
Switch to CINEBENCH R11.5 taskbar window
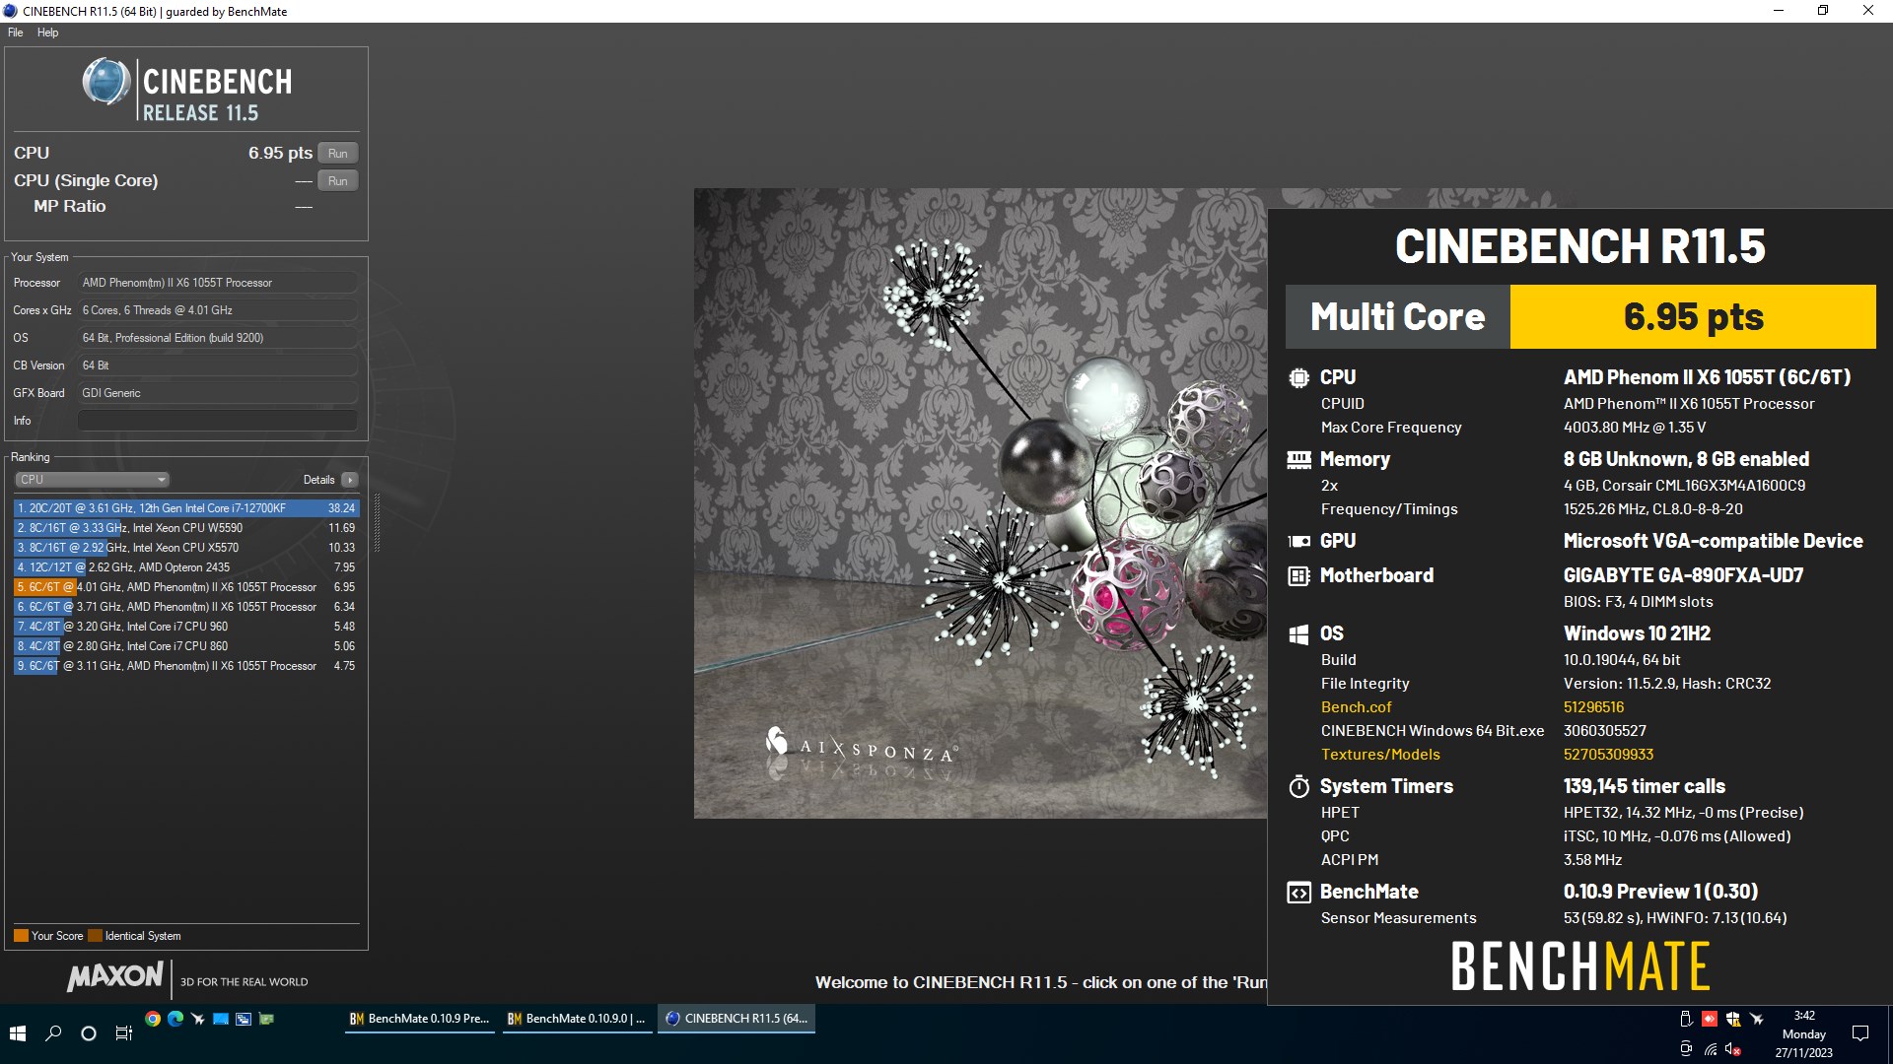pos(736,1019)
